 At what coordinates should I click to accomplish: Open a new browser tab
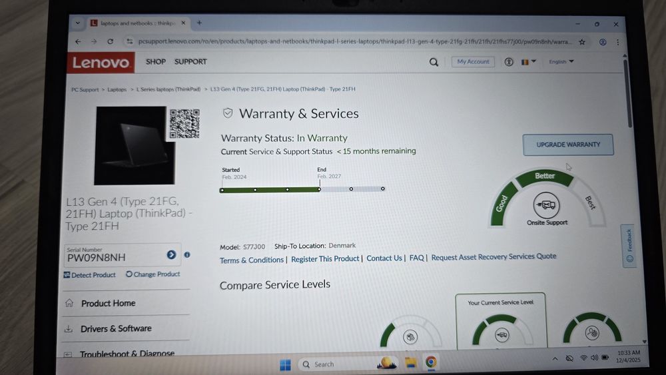(199, 23)
